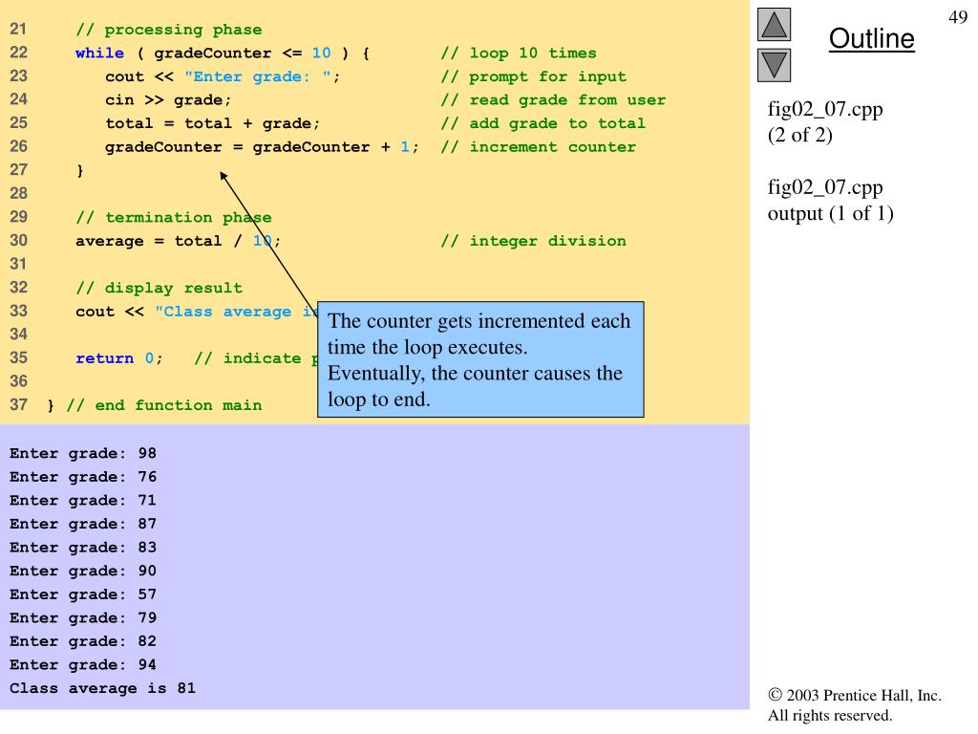978x734 pixels.
Task: Select the fig02_07.cpp (2 of 2) label
Action: tap(824, 121)
